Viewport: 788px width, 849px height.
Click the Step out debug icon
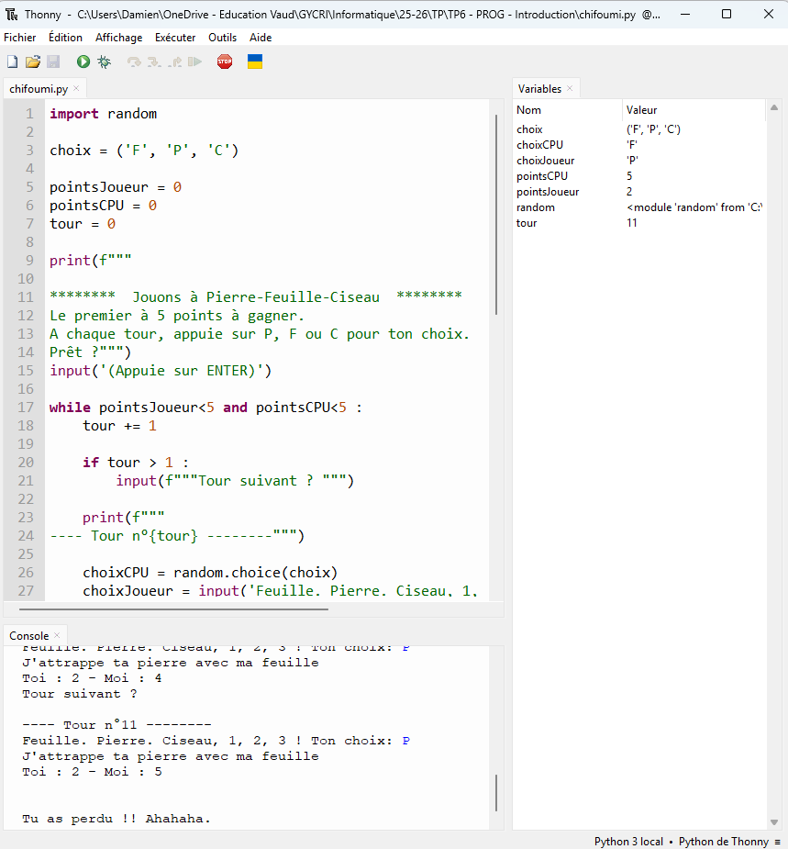tap(174, 61)
